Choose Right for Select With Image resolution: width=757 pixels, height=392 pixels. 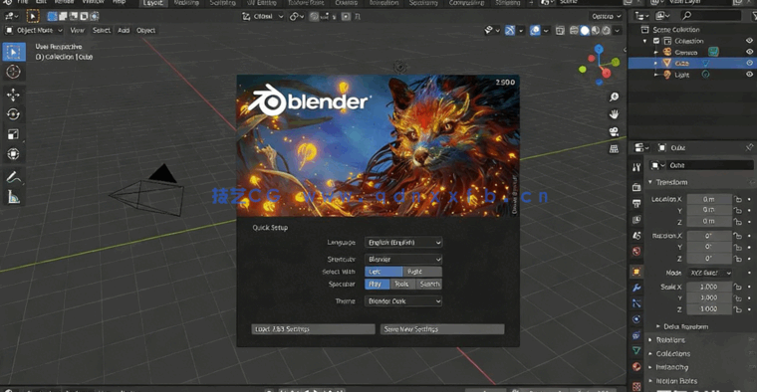422,272
